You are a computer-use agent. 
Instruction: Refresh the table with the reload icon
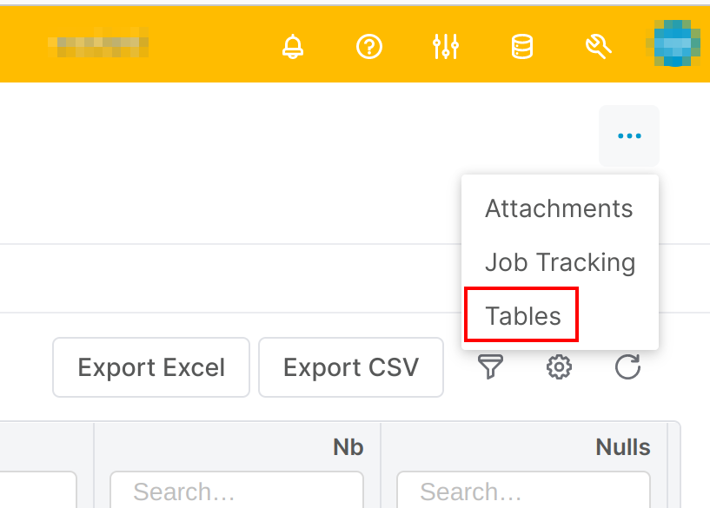627,367
